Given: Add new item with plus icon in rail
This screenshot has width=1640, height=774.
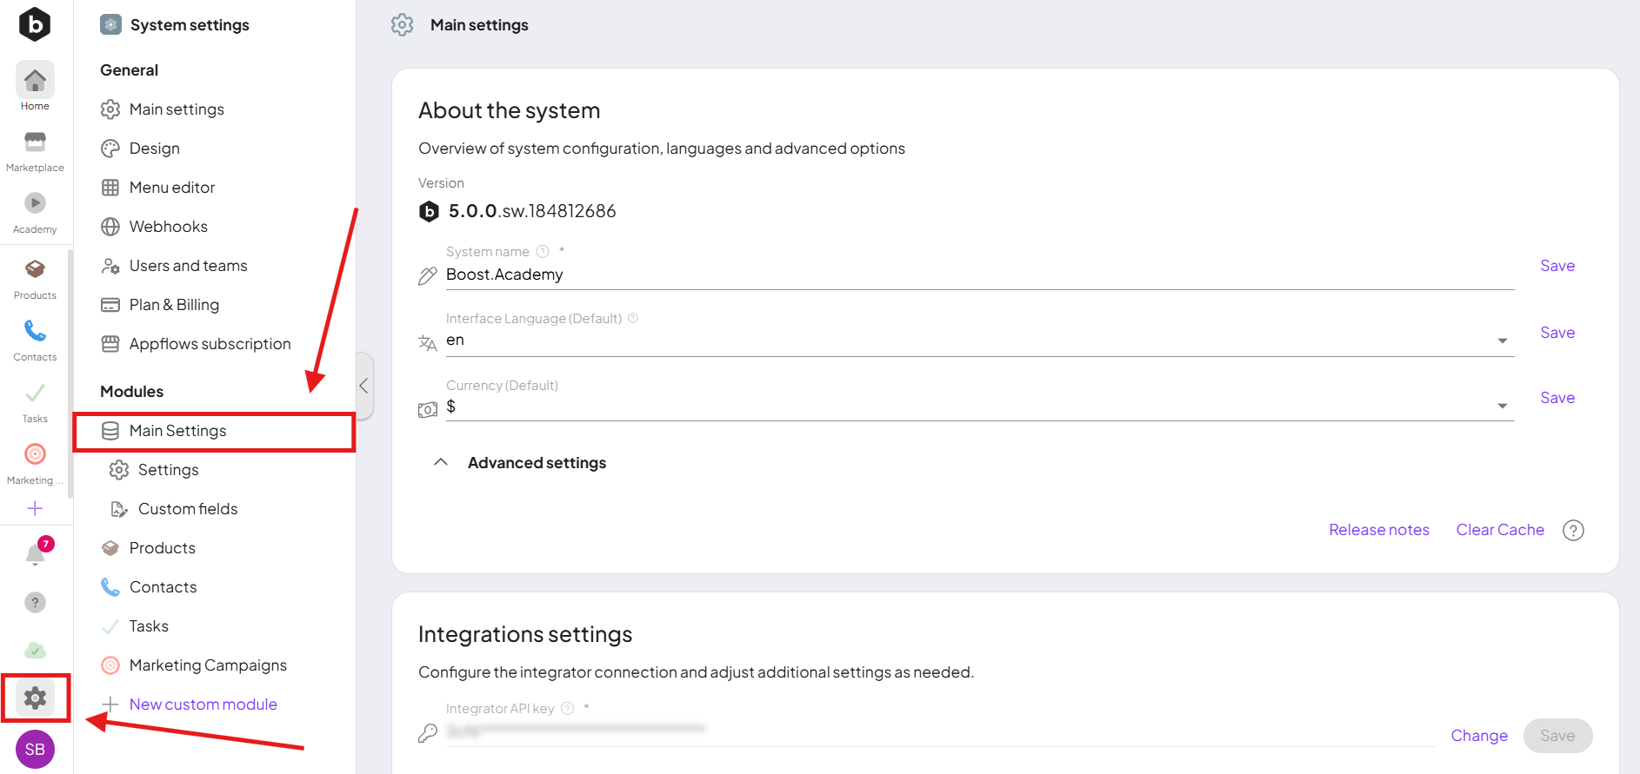Looking at the screenshot, I should (x=35, y=508).
